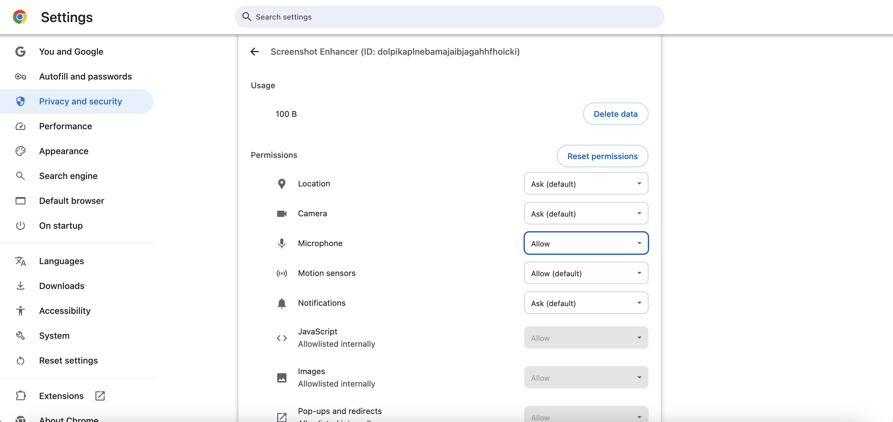Click the power icon for On startup
The image size is (893, 422).
point(21,226)
